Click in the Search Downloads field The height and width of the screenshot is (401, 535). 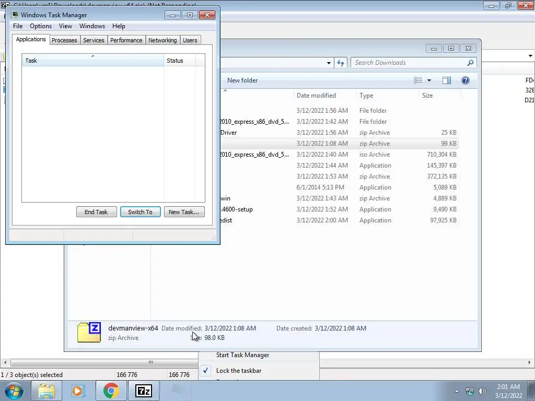[410, 63]
